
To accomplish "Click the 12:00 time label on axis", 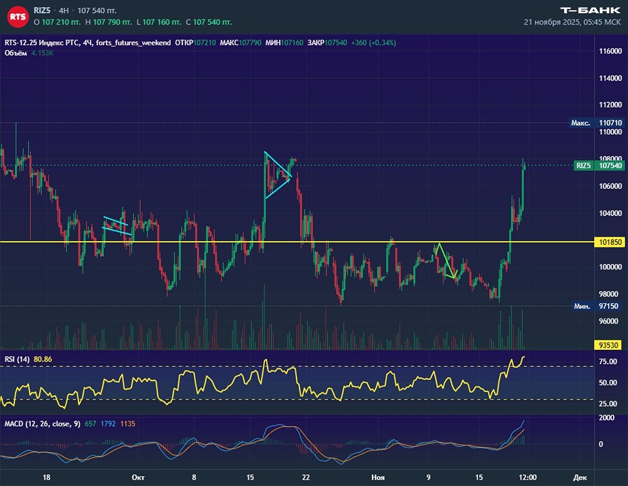I will [x=525, y=477].
